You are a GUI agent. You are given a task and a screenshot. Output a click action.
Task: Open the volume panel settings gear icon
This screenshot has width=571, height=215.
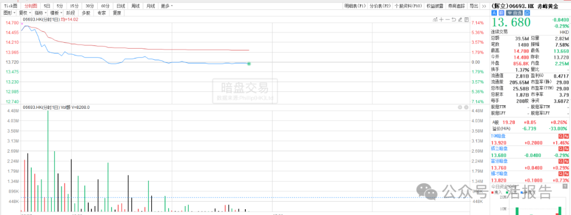click(460, 107)
